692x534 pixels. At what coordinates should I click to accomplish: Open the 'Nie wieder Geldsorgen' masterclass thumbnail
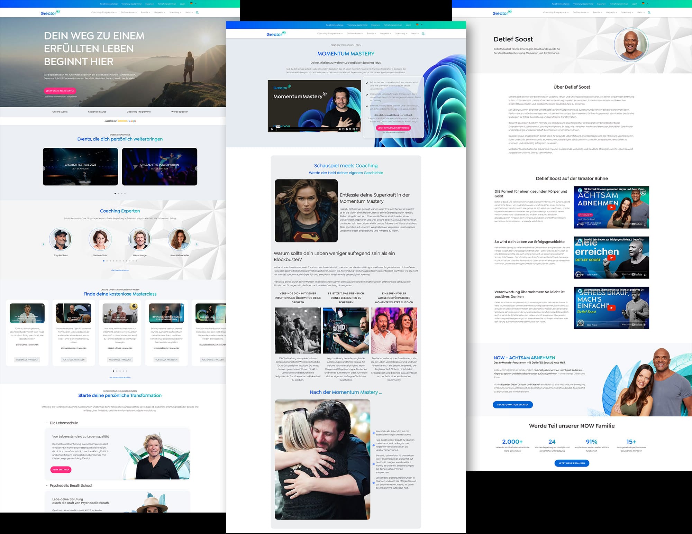click(x=74, y=313)
